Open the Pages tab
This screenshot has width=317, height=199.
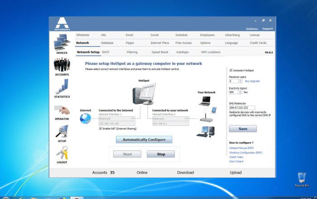(x=130, y=43)
